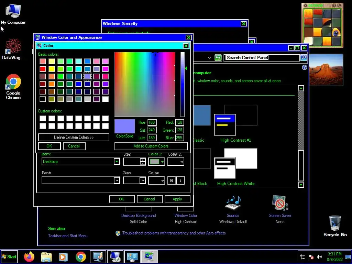Click the Hue value field

point(152,122)
